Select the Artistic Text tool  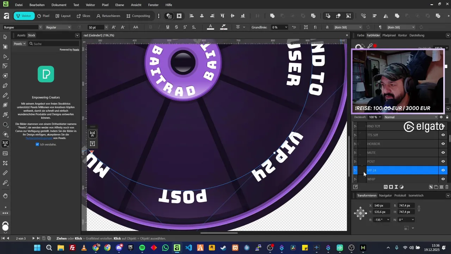click(x=5, y=144)
